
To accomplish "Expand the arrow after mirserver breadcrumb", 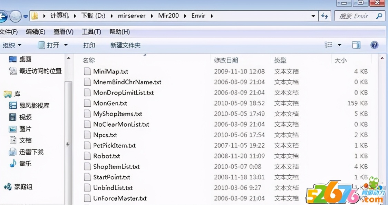I will (152, 16).
